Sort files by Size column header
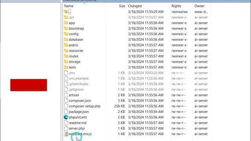Screen dimensions: 251x141 coord(122,6)
